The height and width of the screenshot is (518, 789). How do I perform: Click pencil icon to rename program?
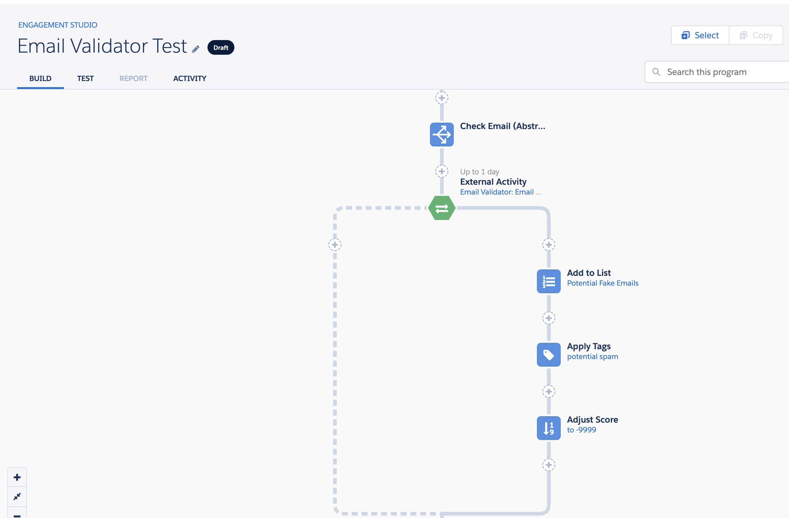(196, 49)
